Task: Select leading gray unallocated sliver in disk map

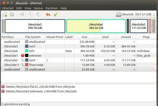Action: [x=3, y=26]
